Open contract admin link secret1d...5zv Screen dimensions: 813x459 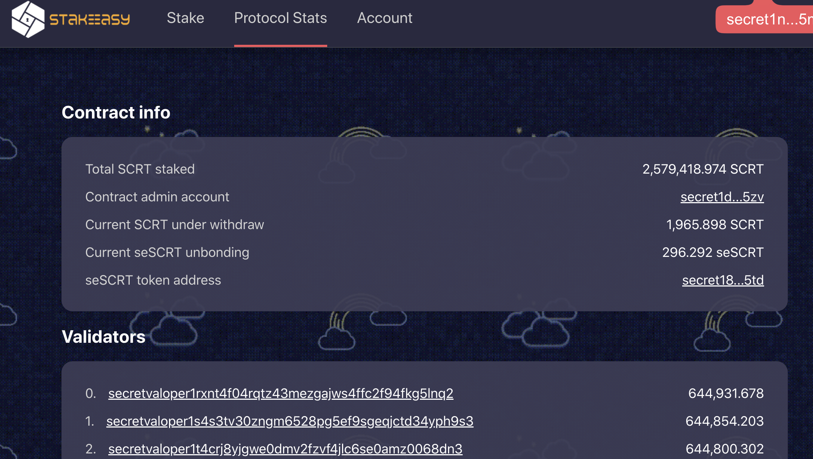(722, 197)
